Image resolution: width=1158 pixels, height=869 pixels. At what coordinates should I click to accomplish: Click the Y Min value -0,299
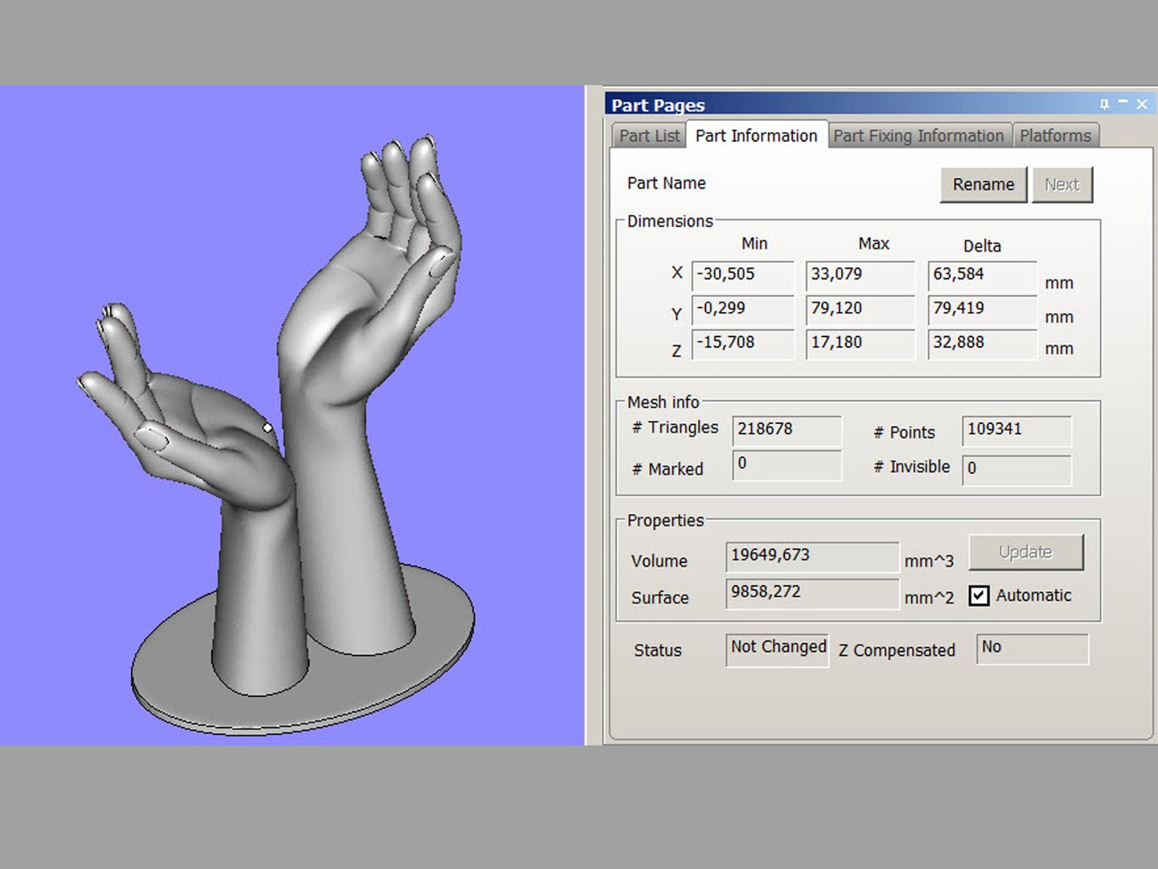click(743, 310)
